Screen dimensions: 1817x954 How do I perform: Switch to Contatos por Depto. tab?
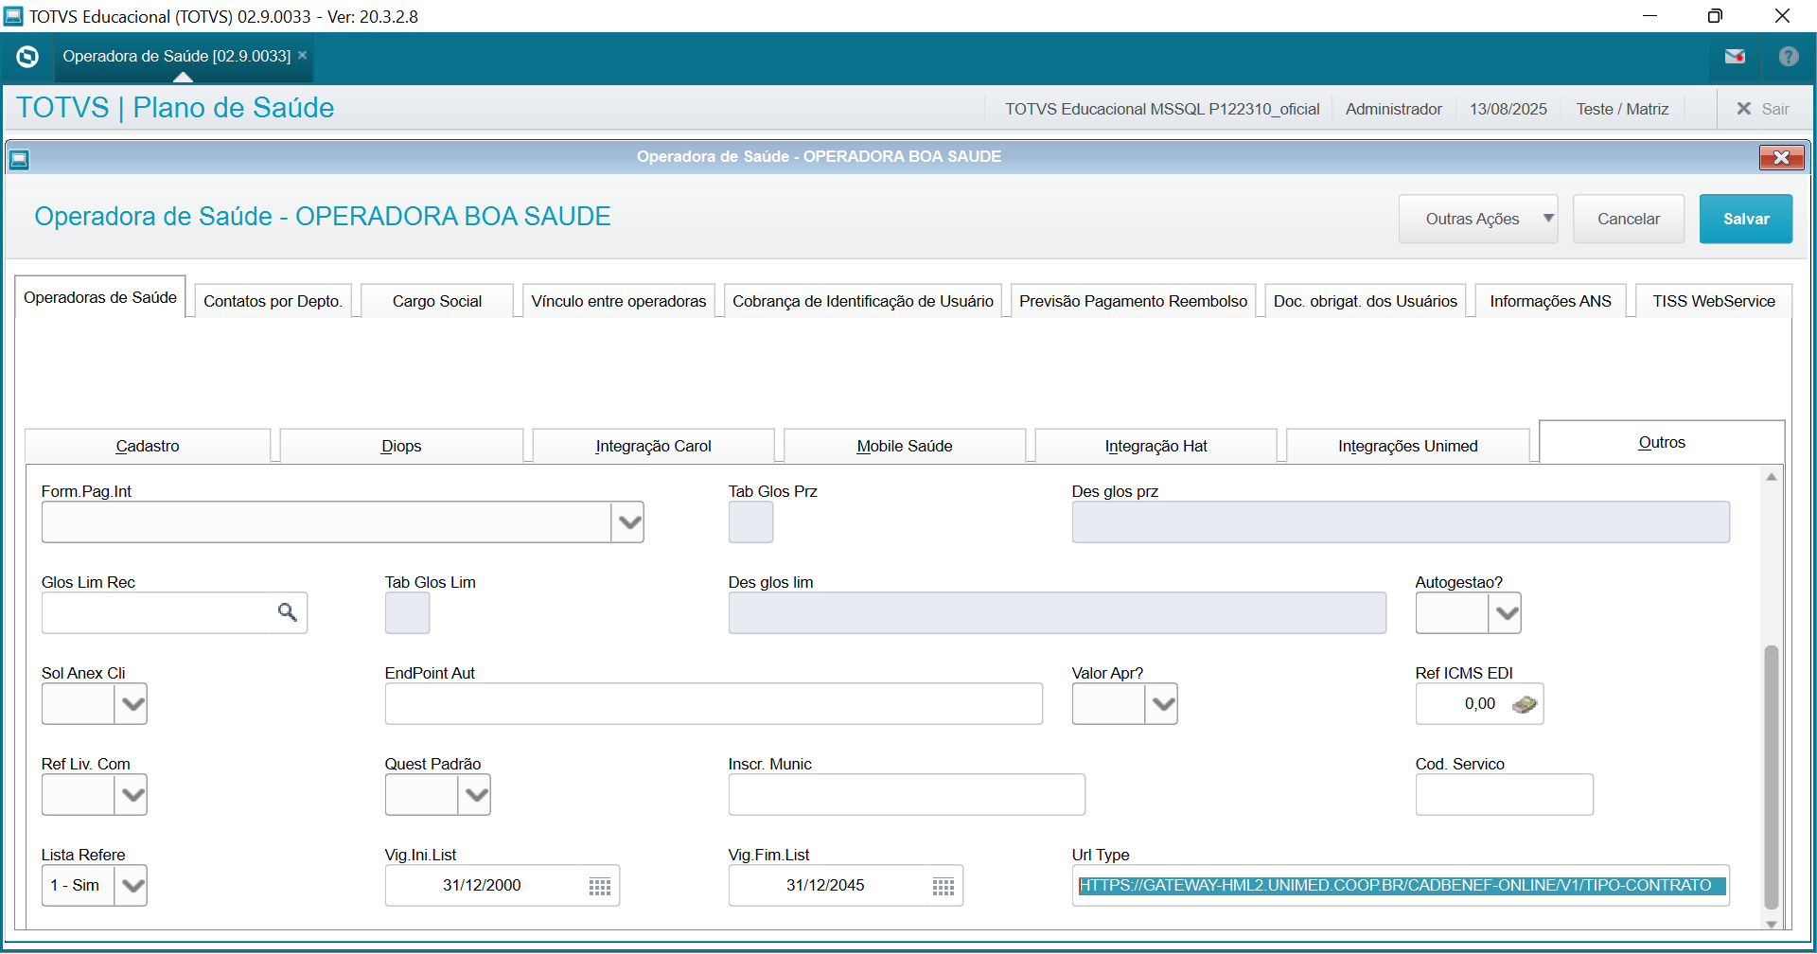click(273, 301)
